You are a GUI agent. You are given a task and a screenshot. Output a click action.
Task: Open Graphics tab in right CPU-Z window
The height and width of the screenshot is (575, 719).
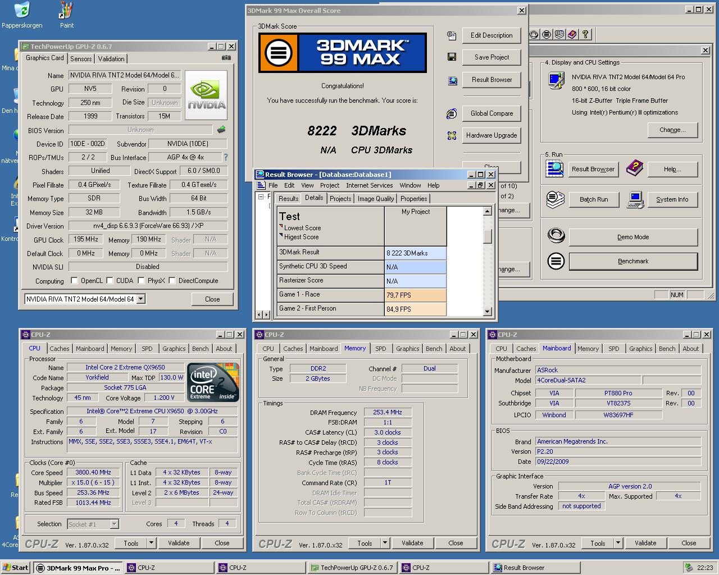641,349
